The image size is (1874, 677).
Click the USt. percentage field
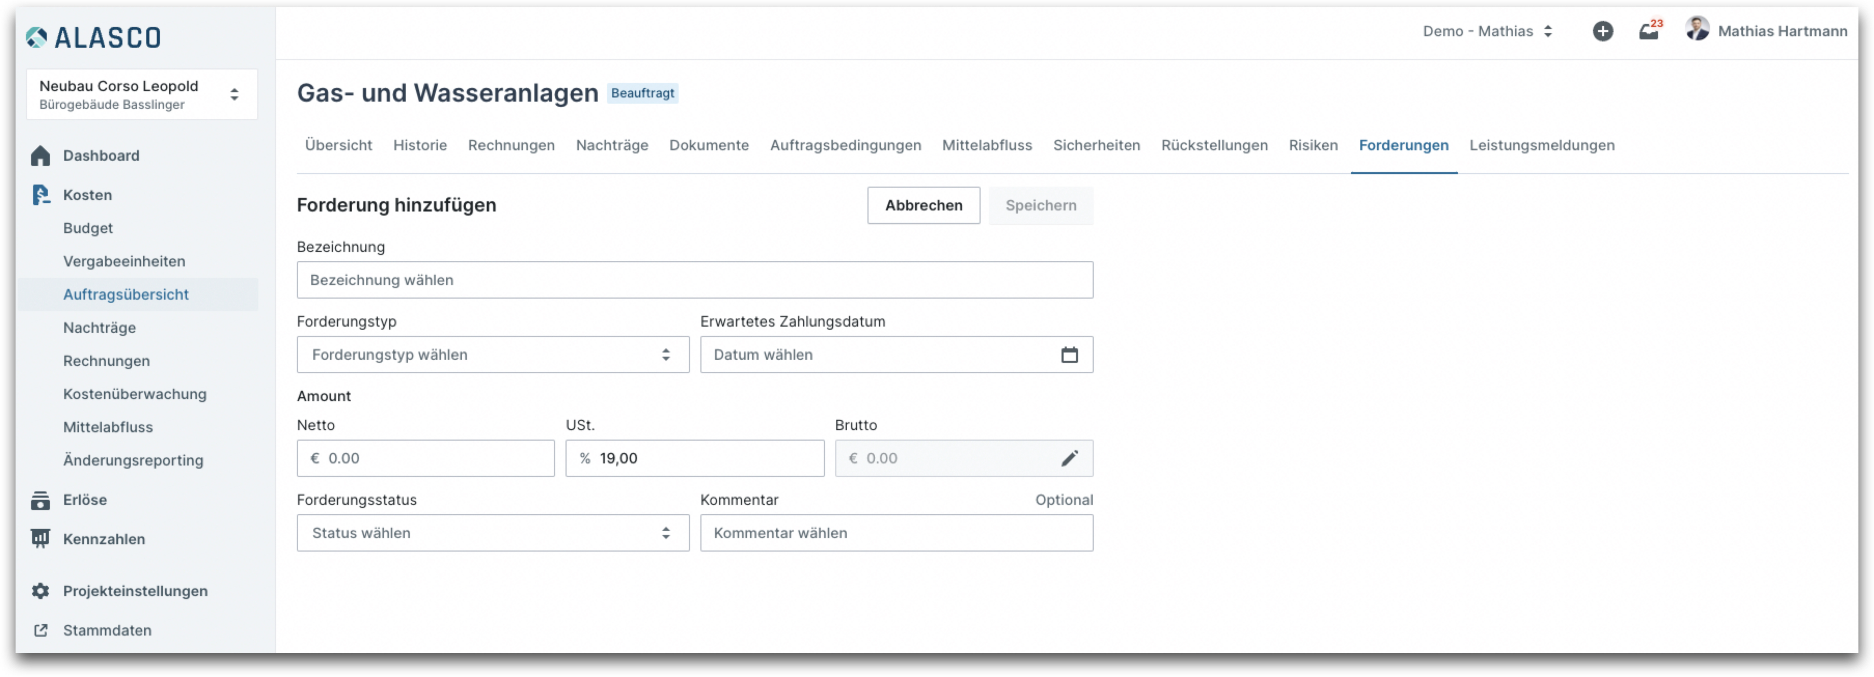click(x=695, y=459)
